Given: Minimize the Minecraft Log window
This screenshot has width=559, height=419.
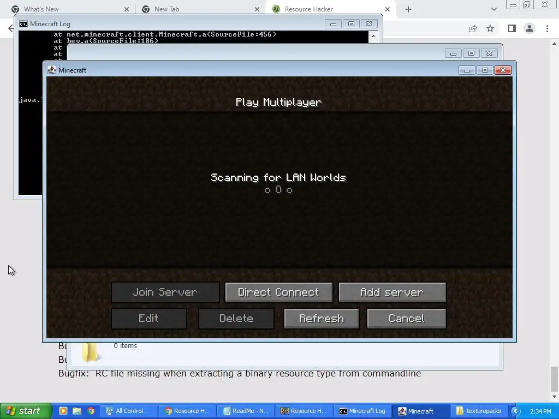Looking at the screenshot, I should pos(334,24).
